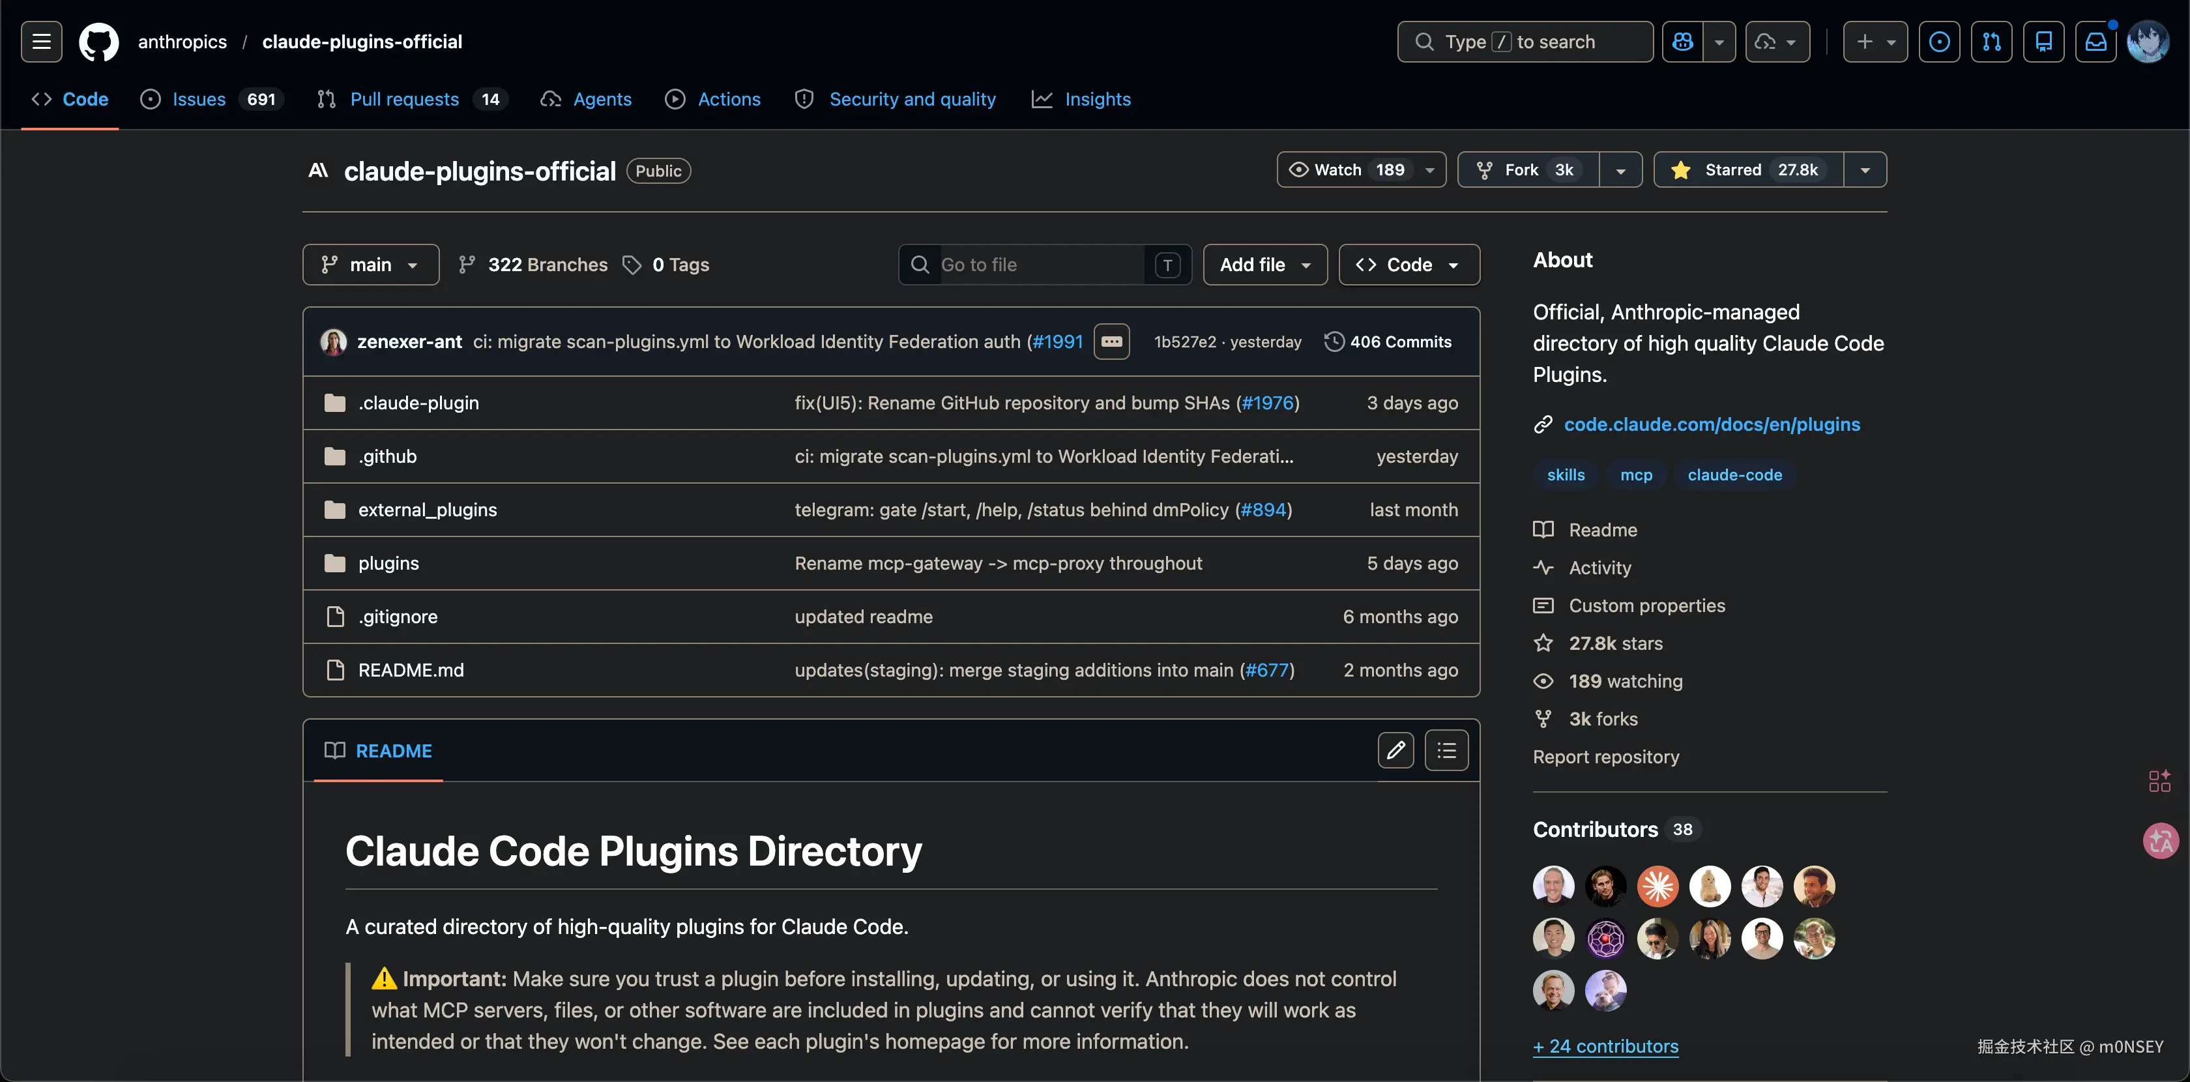Click the plugins folder icon
The image size is (2190, 1082).
pyautogui.click(x=335, y=563)
